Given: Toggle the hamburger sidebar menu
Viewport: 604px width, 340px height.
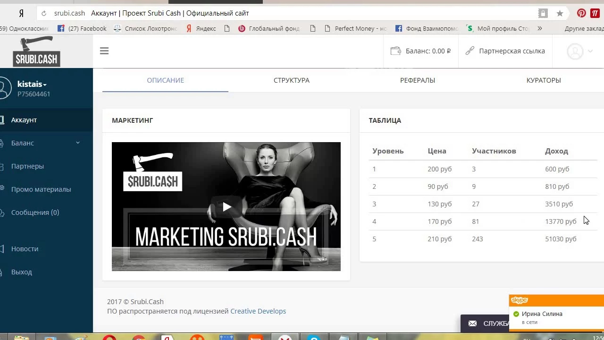Looking at the screenshot, I should click(x=104, y=51).
